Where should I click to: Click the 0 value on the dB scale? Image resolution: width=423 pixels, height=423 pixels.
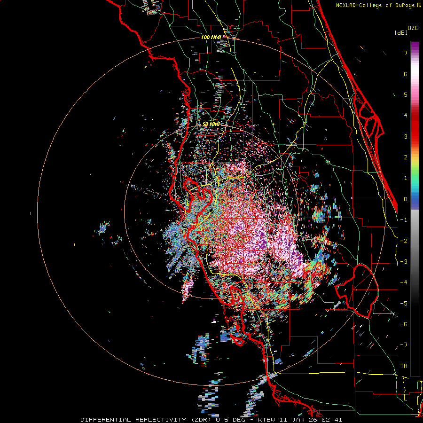[406, 199]
